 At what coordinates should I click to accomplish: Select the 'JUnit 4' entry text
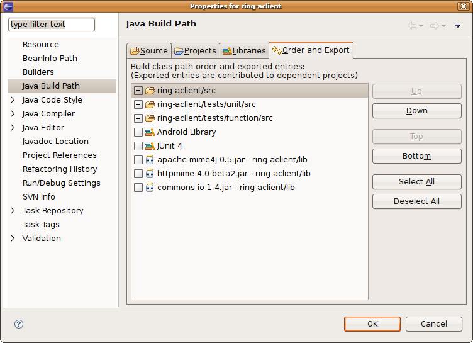coord(170,146)
